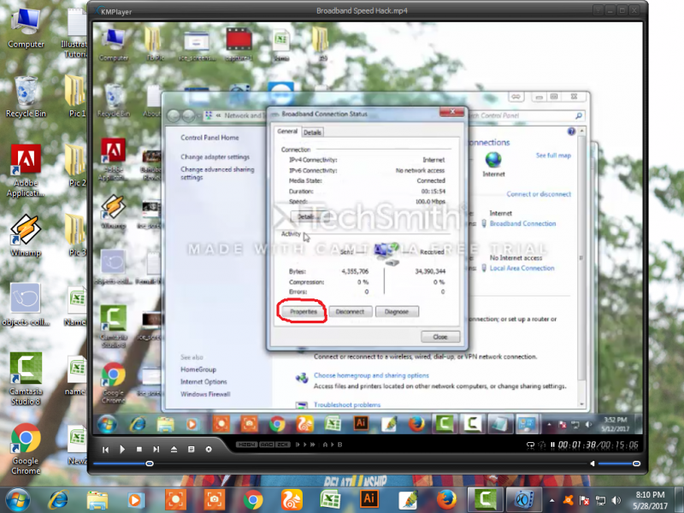Click the playback speed arrows in KMPlayer
The image size is (684, 513).
click(x=305, y=445)
